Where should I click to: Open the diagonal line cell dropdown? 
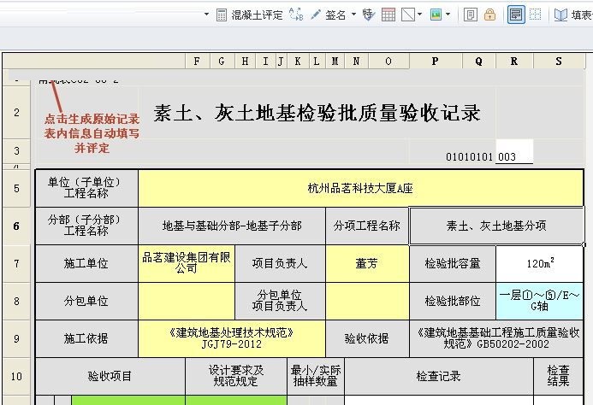click(x=420, y=15)
